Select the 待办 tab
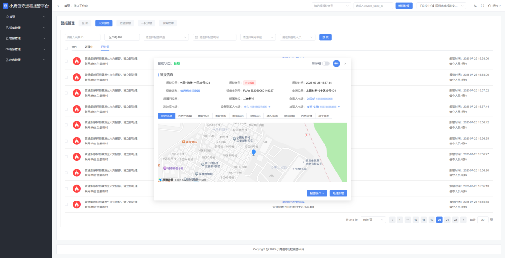 [74, 47]
